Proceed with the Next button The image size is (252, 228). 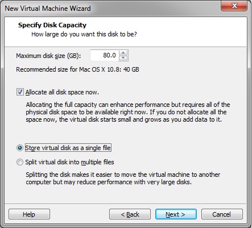176,214
